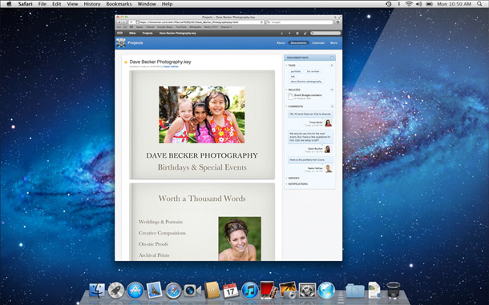489x305 pixels.
Task: Open the Server globe icon in Dock
Action: tap(326, 291)
